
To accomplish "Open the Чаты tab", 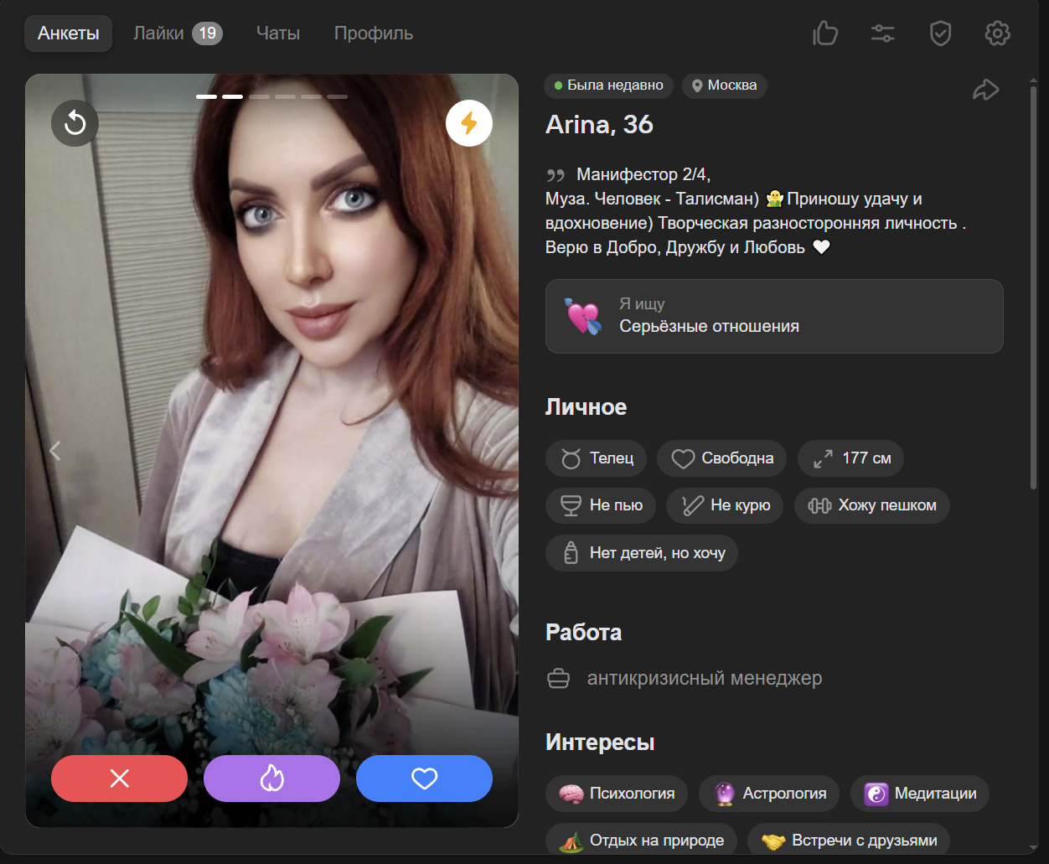I will (x=277, y=34).
